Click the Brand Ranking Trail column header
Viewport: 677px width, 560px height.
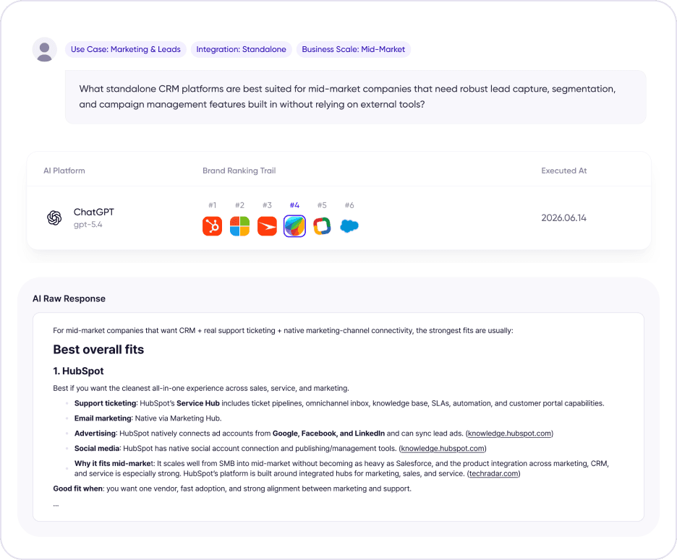[239, 171]
